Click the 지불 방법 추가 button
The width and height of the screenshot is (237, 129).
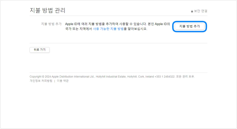tap(190, 26)
